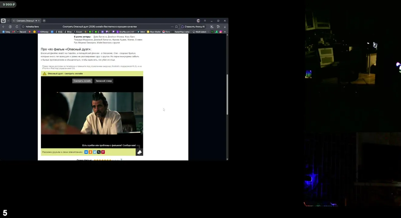Open the three-dots page actions menu

click(x=172, y=27)
